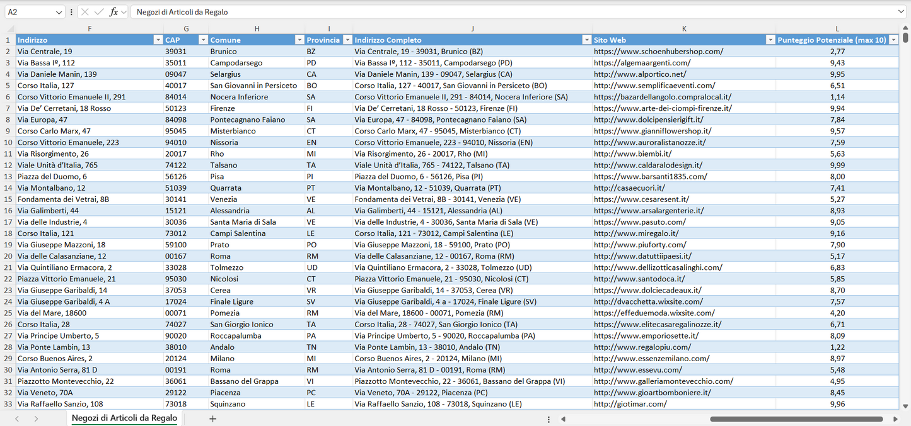The image size is (911, 426).
Task: Add a new sheet with plus icon
Action: [x=212, y=418]
